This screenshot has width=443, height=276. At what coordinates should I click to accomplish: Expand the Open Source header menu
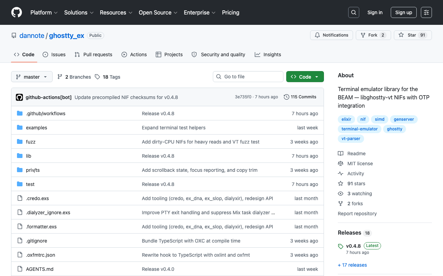click(x=158, y=12)
